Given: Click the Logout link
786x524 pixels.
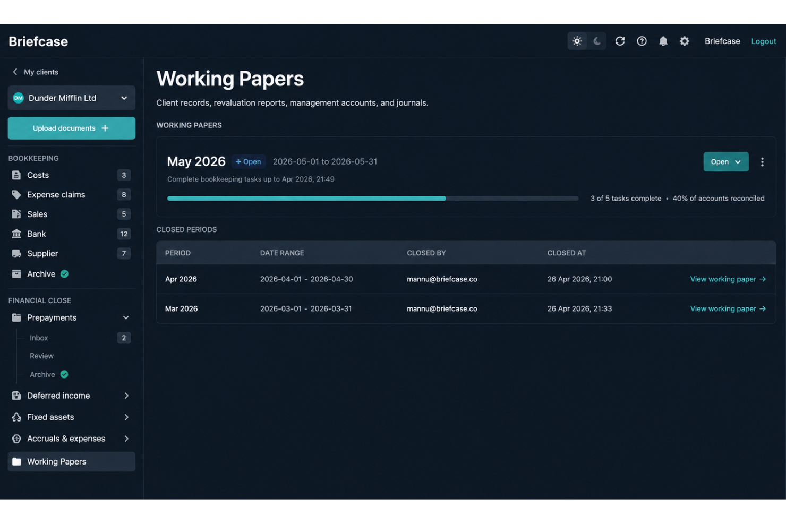Looking at the screenshot, I should [764, 41].
